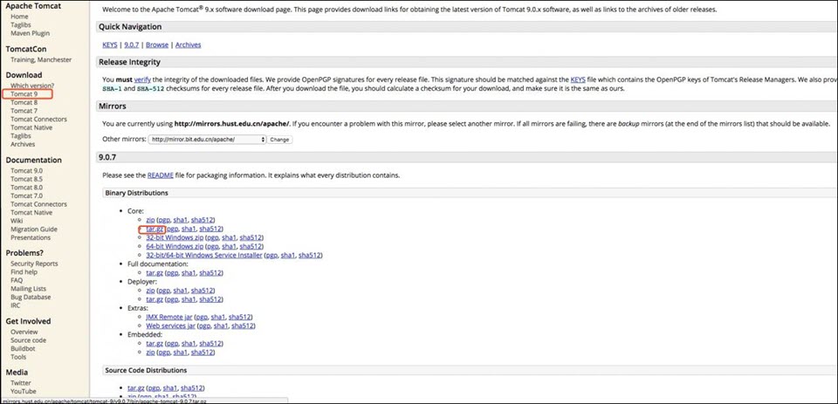Screen dimensions: 838x404
Task: Download the Web services jar
Action: coord(170,325)
